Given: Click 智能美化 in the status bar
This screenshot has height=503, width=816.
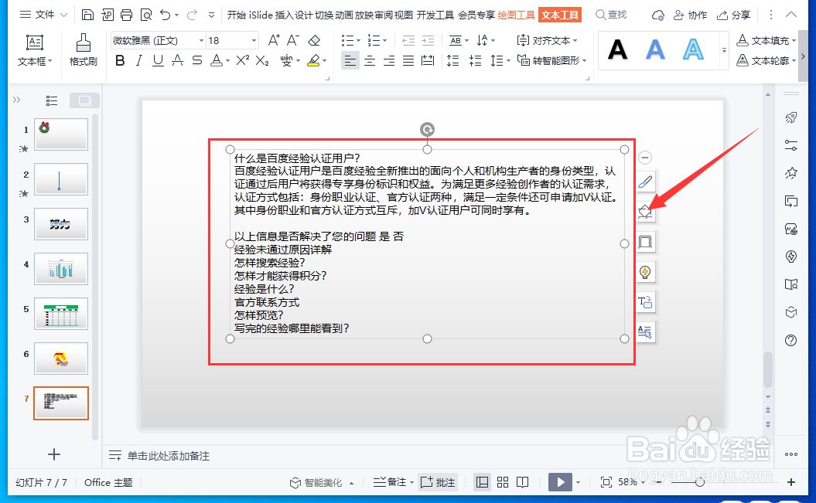Looking at the screenshot, I should point(316,483).
